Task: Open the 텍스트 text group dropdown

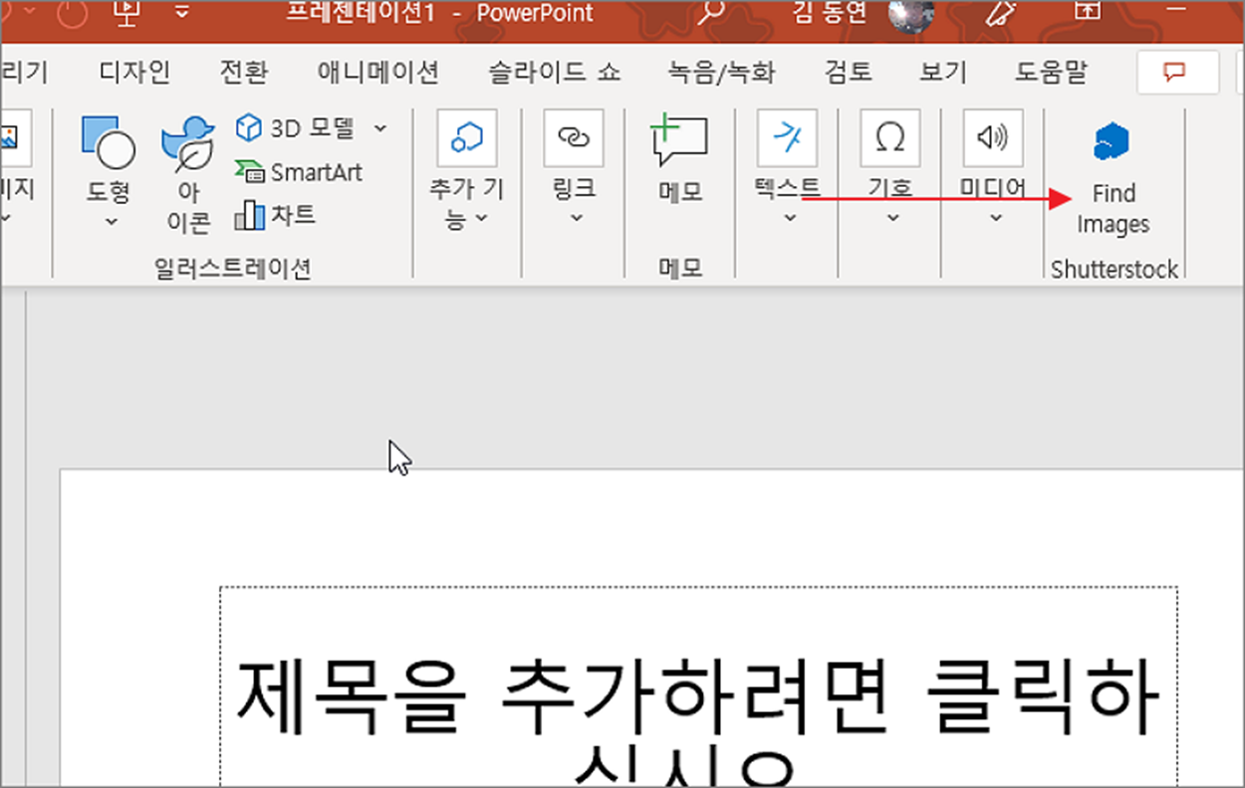Action: (x=788, y=169)
